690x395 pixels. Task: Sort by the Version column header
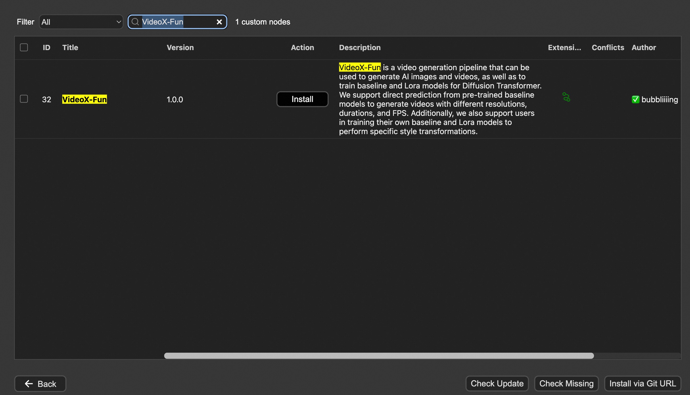click(180, 47)
